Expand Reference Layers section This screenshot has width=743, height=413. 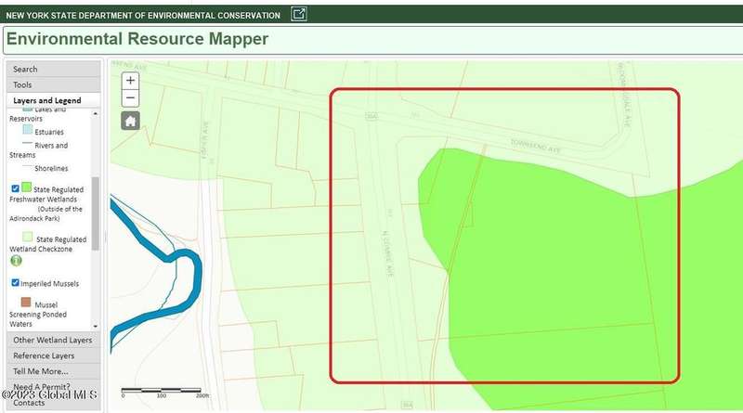coord(54,355)
